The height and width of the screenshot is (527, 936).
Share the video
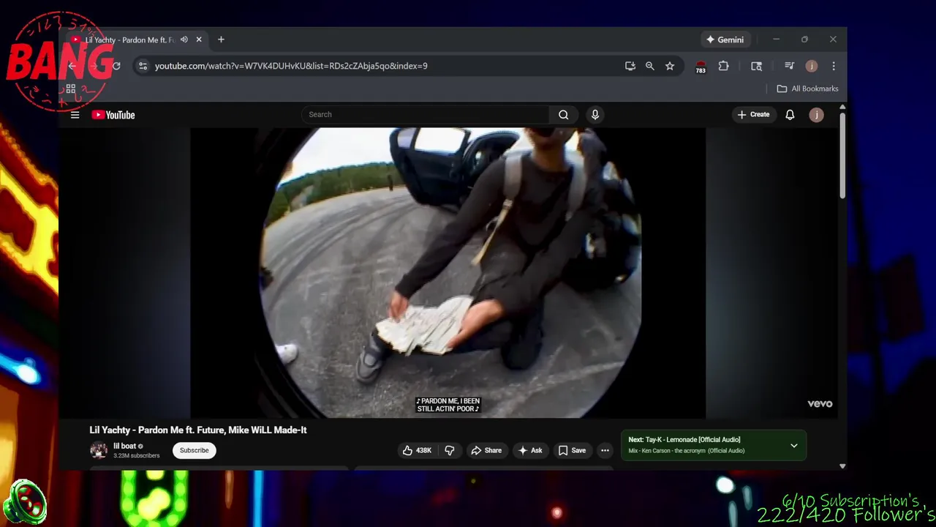(x=486, y=451)
